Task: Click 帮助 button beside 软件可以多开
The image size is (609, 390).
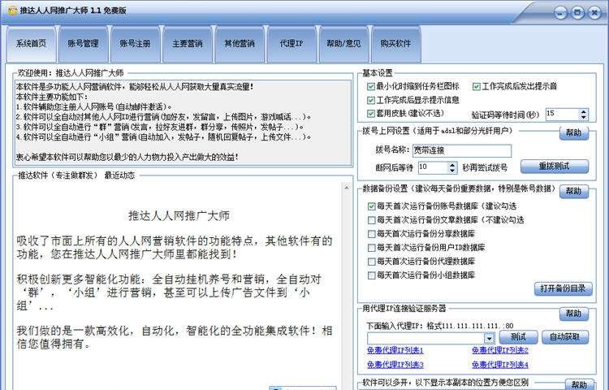Action: tap(579, 384)
